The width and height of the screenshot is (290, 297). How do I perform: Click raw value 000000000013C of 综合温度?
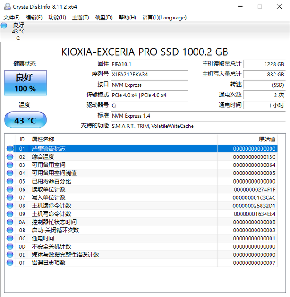pos(254,157)
